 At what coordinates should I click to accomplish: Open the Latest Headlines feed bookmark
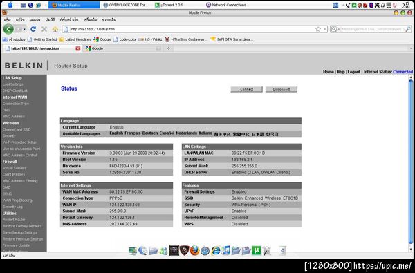[x=75, y=39]
